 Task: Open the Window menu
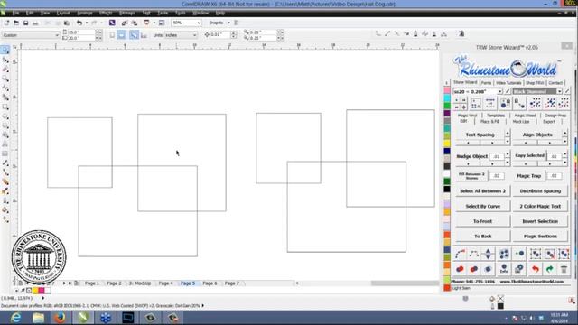pyautogui.click(x=200, y=13)
